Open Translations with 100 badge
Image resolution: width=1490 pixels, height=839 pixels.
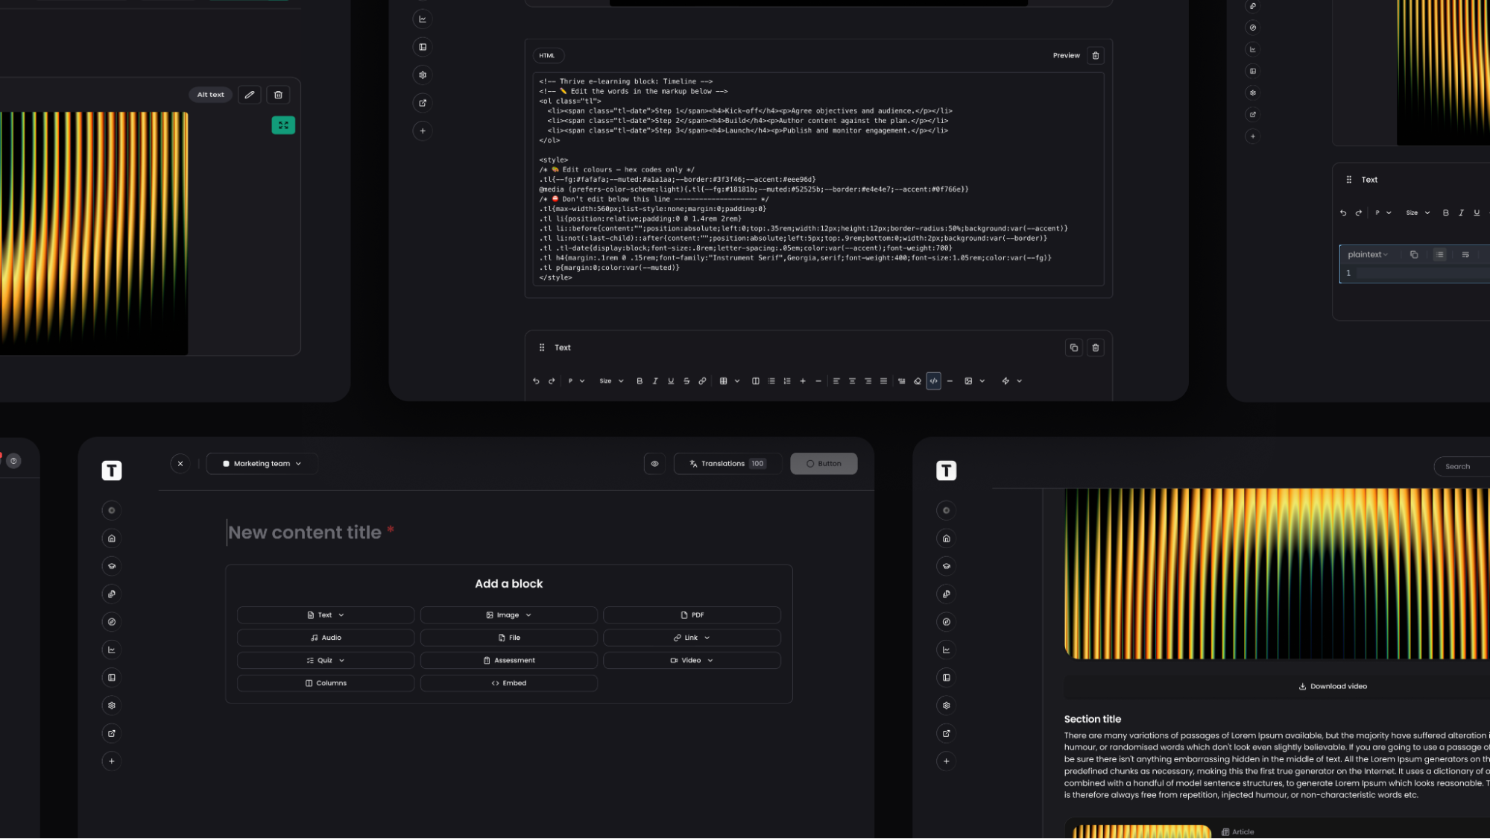coord(727,464)
